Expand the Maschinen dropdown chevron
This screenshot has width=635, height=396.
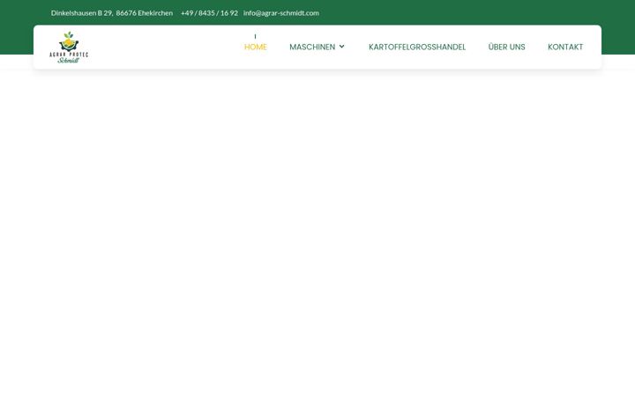342,47
